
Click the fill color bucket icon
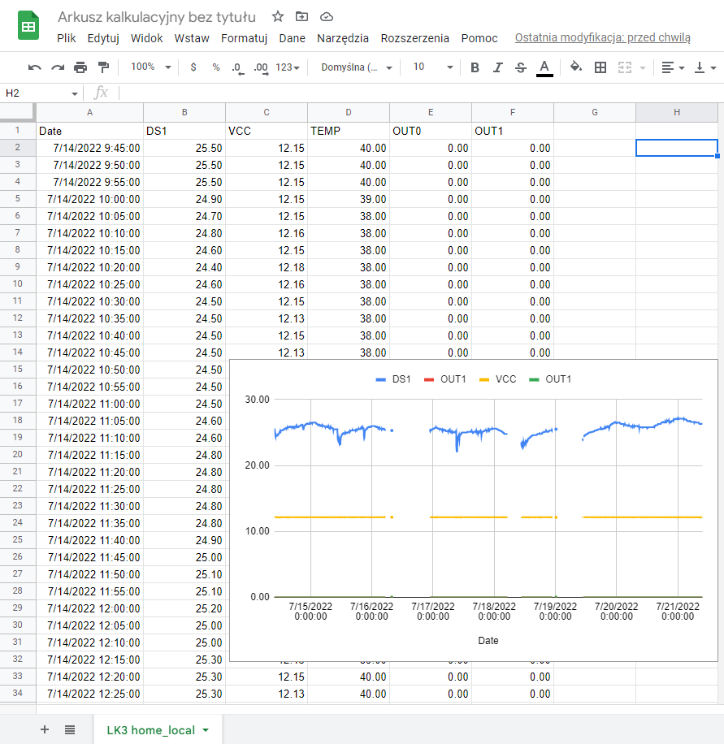click(576, 67)
